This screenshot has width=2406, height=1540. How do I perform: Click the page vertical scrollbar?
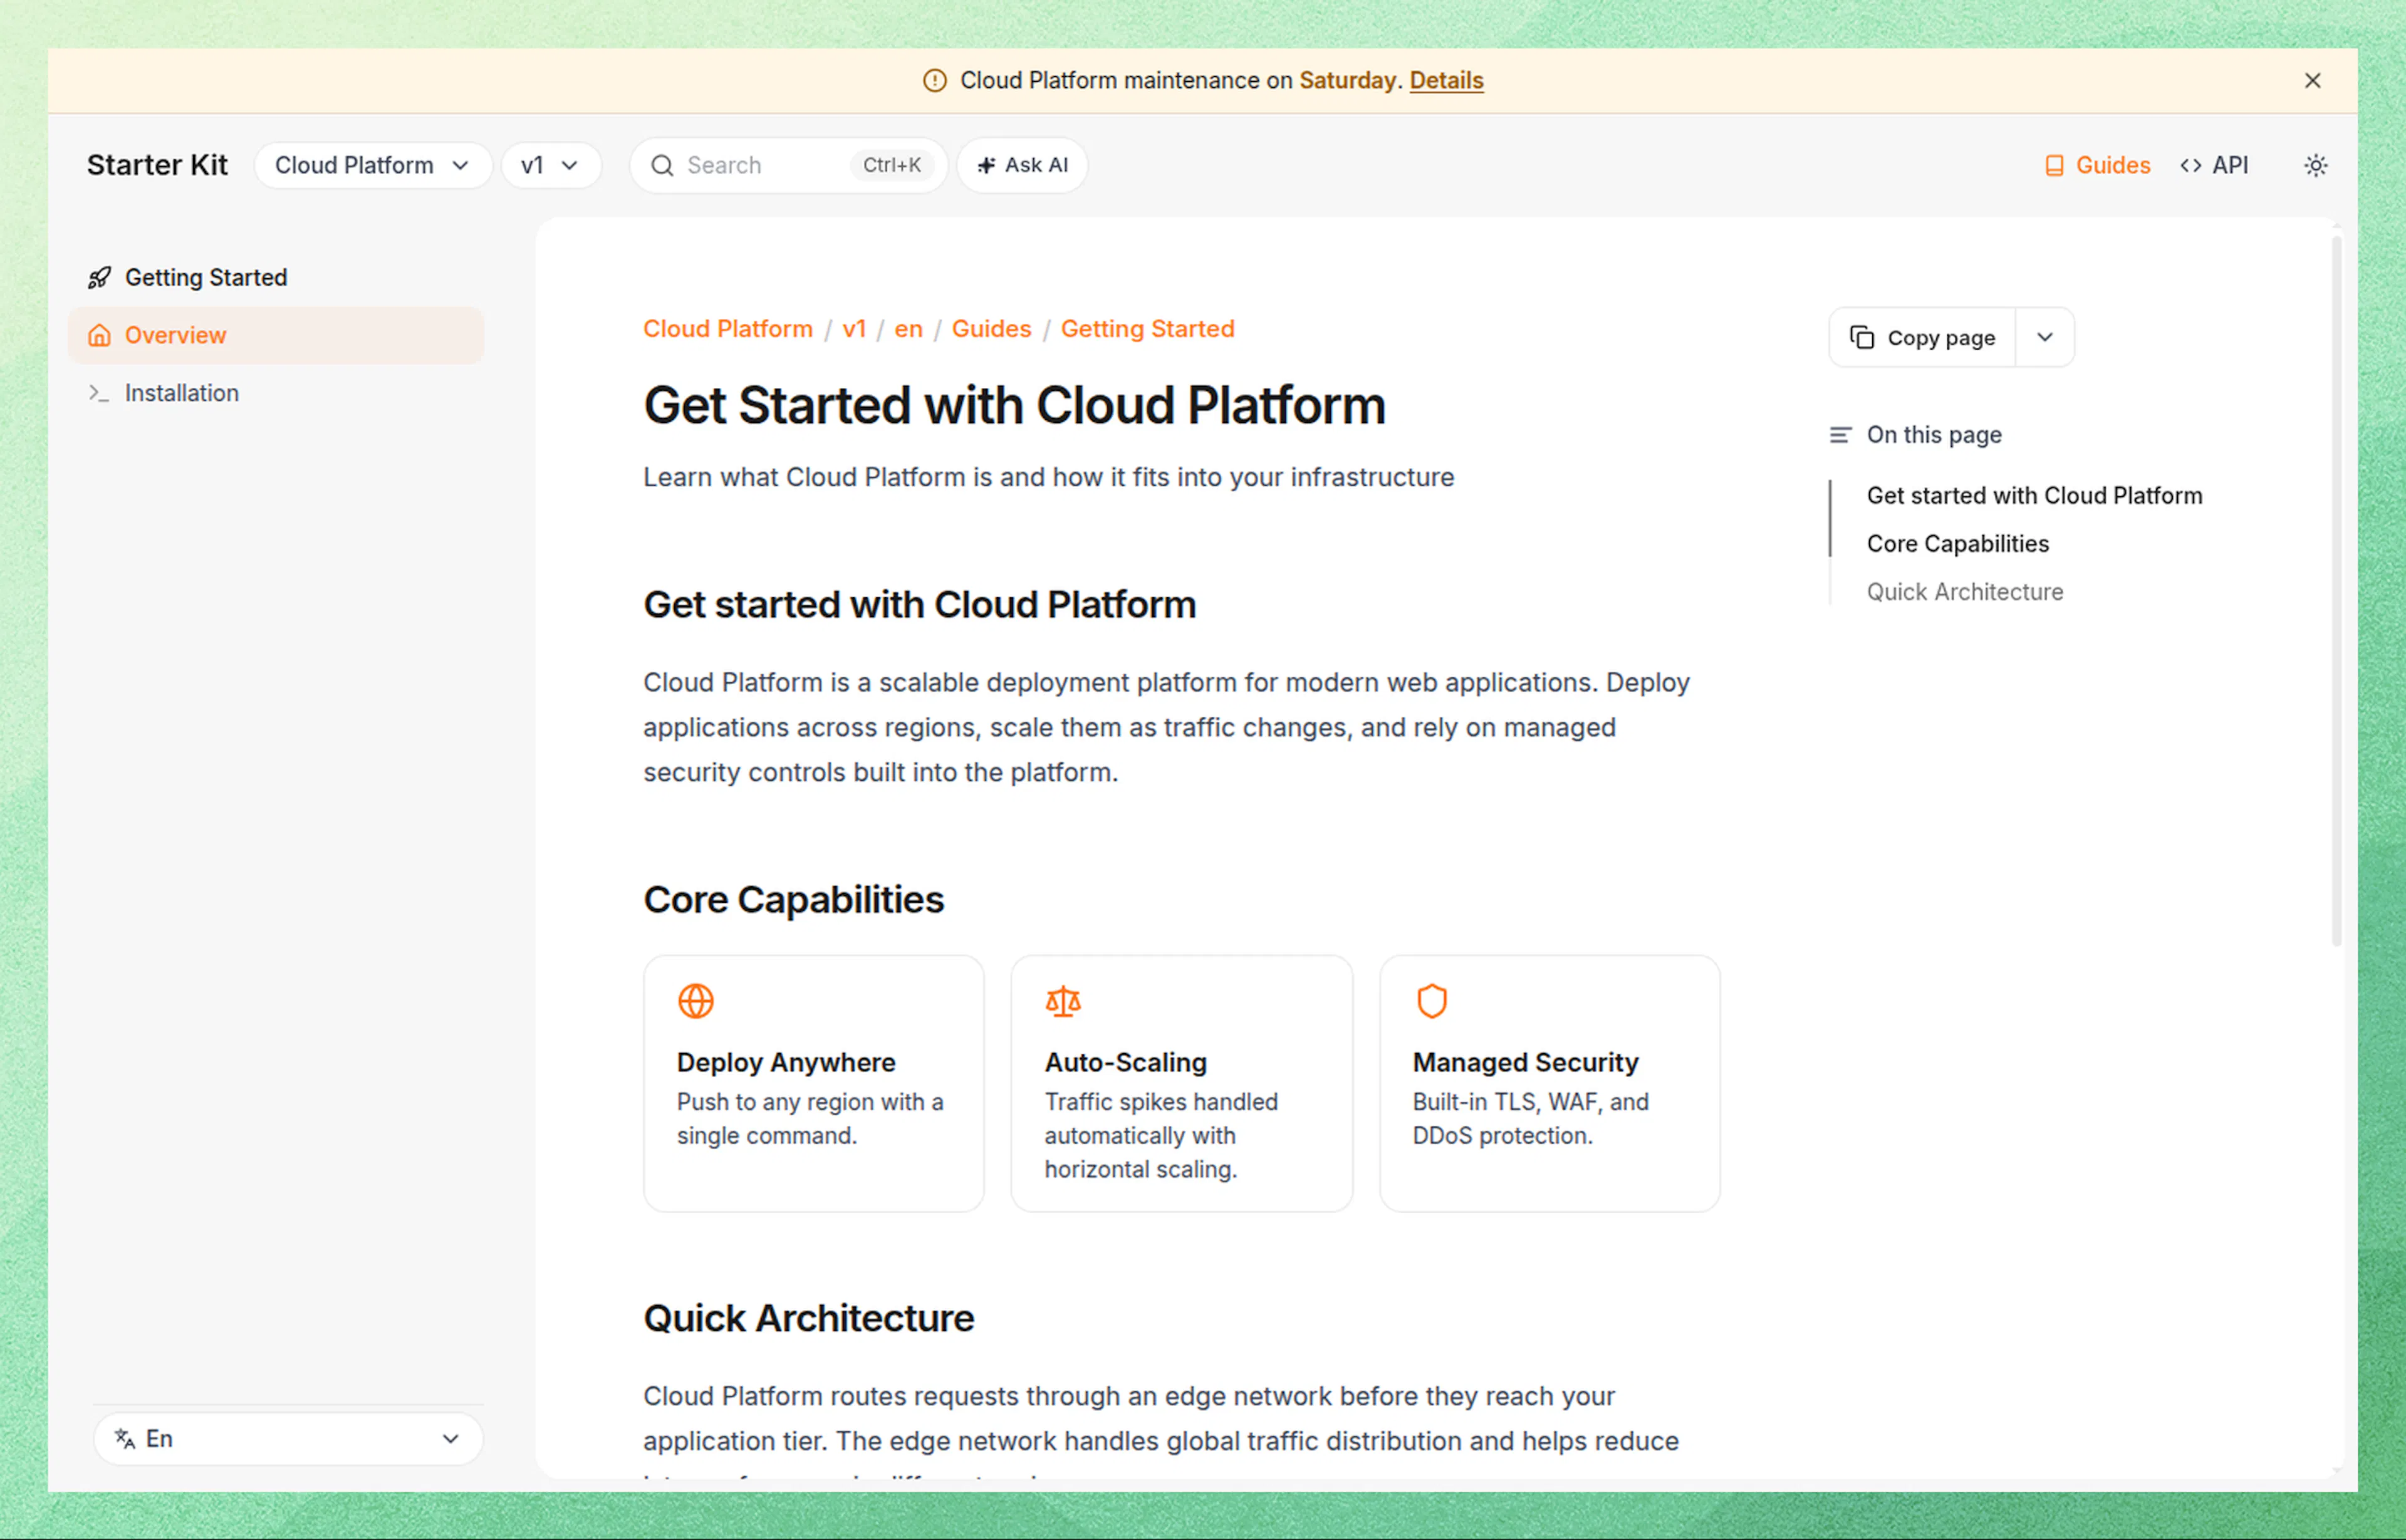point(2336,590)
